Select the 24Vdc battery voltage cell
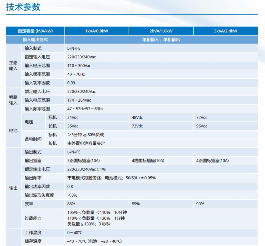The height and width of the screenshot is (246, 265). (x=73, y=117)
